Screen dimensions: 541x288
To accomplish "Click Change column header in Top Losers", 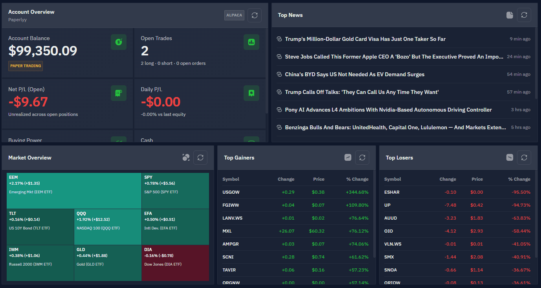I will tap(448, 179).
